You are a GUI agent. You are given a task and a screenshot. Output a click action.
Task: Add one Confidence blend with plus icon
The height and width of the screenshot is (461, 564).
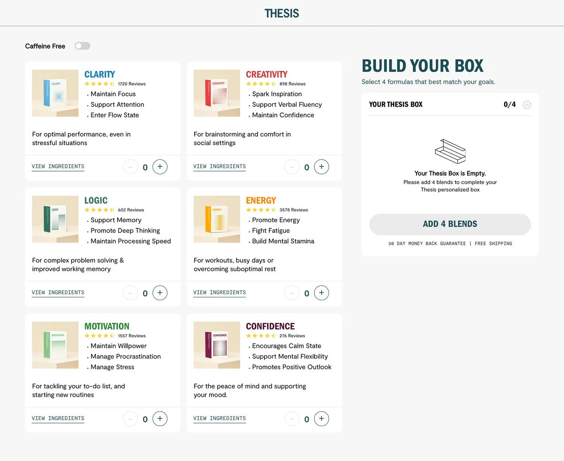321,418
